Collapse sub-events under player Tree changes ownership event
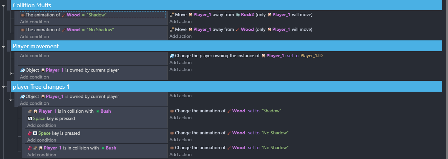The height and width of the screenshot is (159, 448). 11,100
